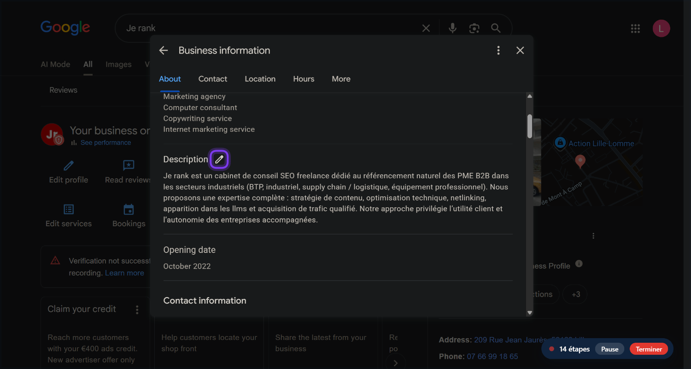Click the Marketing agency category
Screen dimensions: 691x369
point(194,97)
